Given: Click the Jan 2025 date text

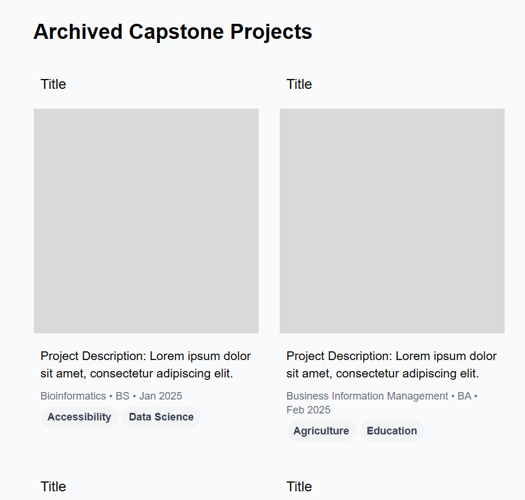Looking at the screenshot, I should [x=160, y=396].
